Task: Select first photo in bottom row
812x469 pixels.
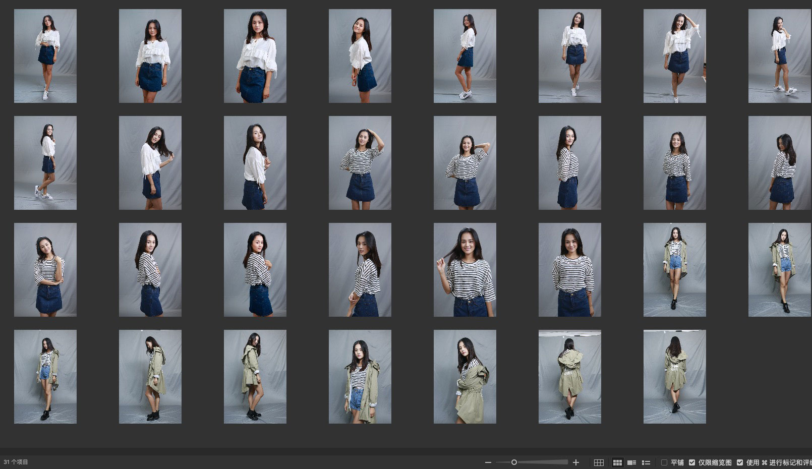Action: click(45, 377)
